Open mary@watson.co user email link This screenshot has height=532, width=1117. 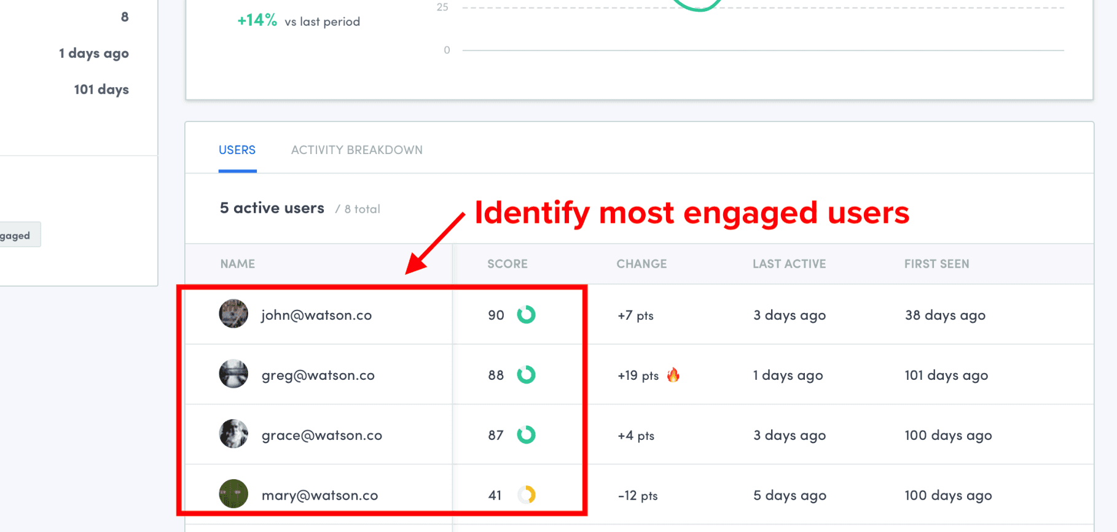319,496
